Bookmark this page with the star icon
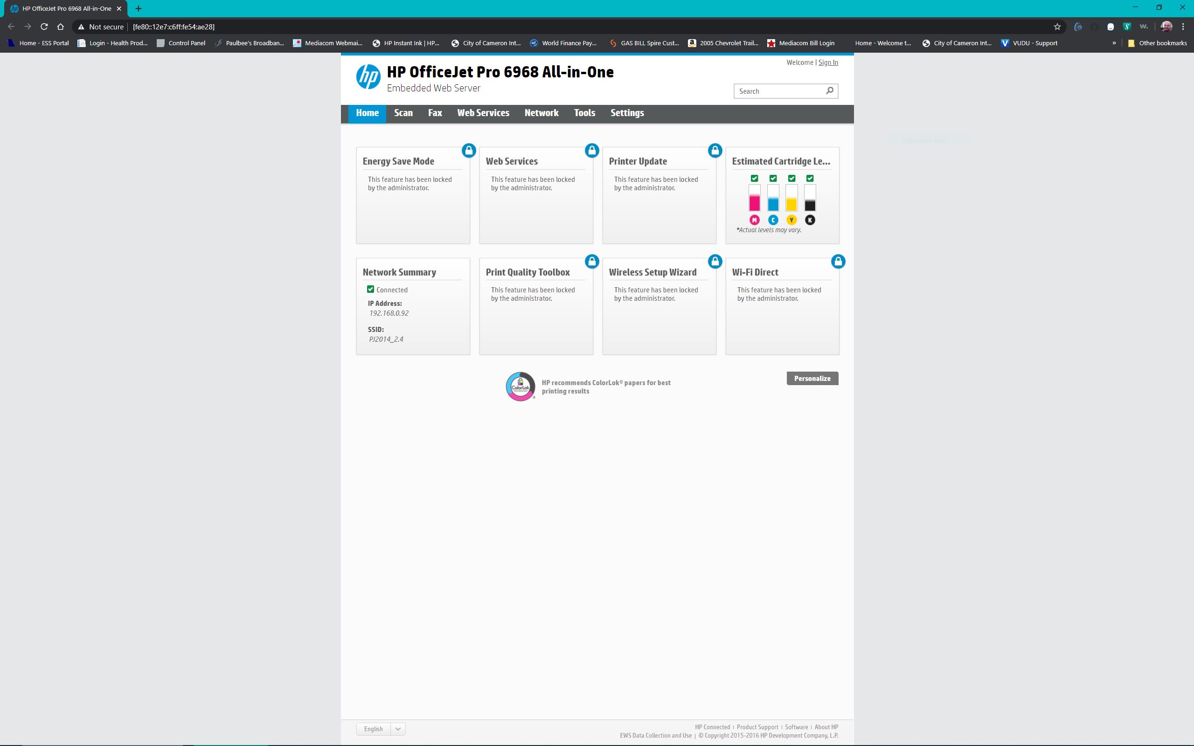Viewport: 1194px width, 746px height. pyautogui.click(x=1057, y=27)
